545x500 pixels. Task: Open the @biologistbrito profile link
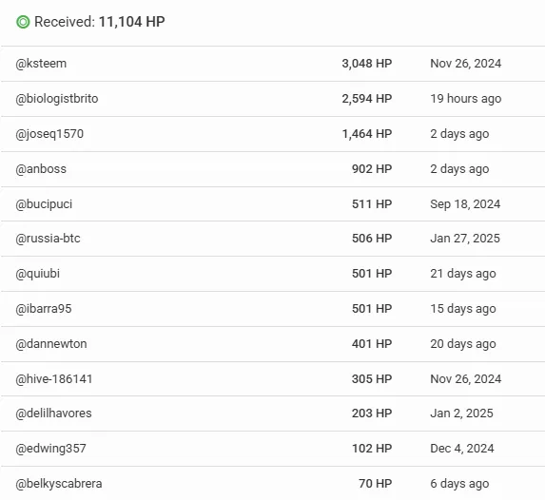[57, 99]
